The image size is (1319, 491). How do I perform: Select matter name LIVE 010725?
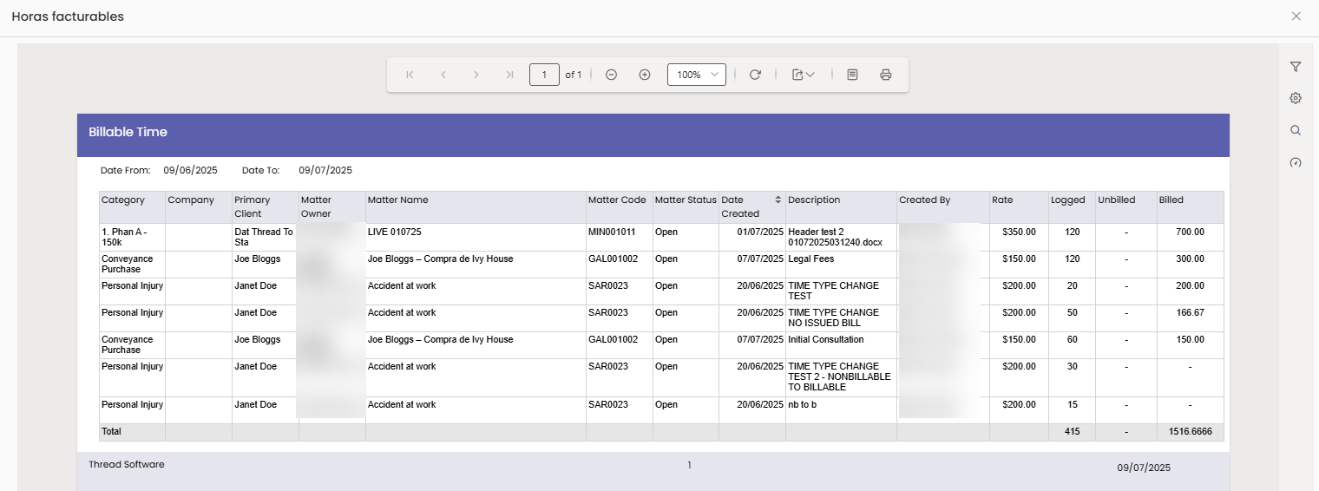coord(394,232)
